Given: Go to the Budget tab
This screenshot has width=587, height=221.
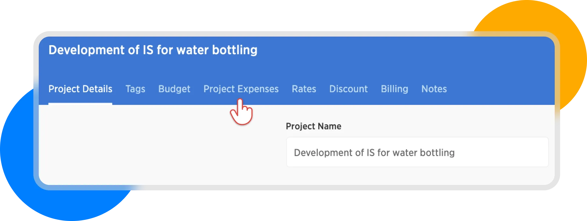Looking at the screenshot, I should [174, 89].
